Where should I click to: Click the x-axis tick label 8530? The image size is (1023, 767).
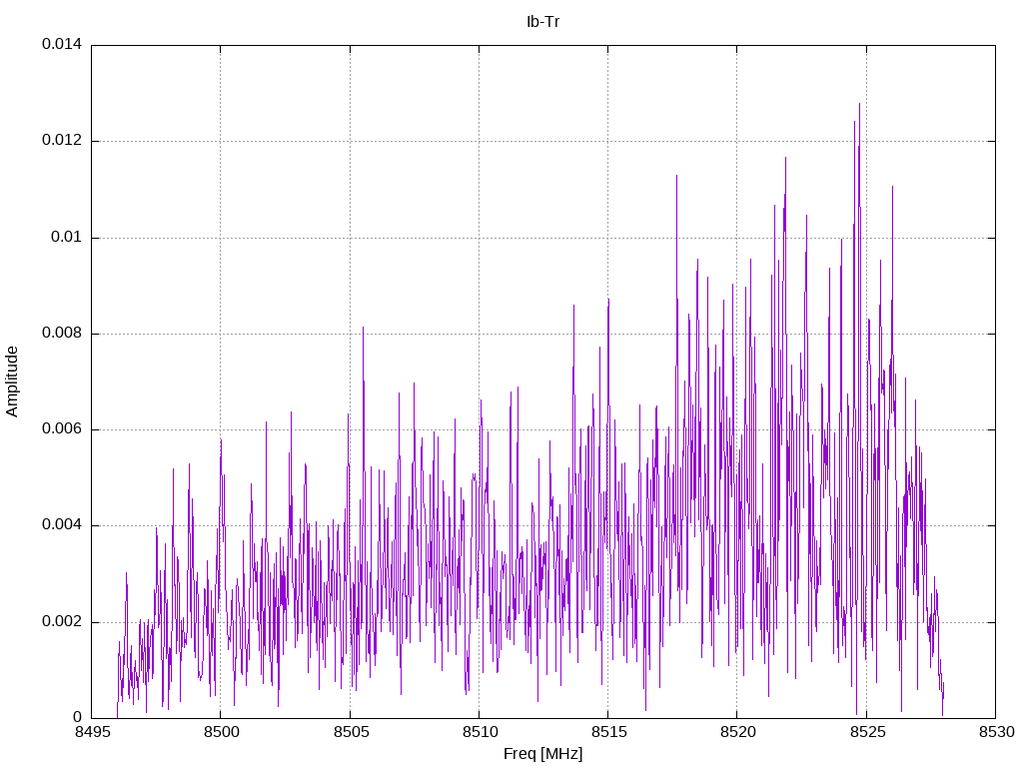996,732
